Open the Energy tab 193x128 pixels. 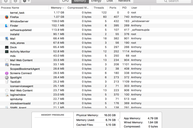(96, 1)
